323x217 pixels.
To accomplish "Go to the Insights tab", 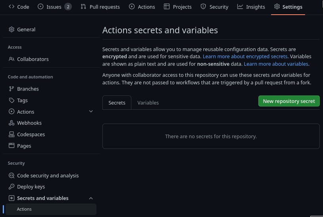I will 251,7.
